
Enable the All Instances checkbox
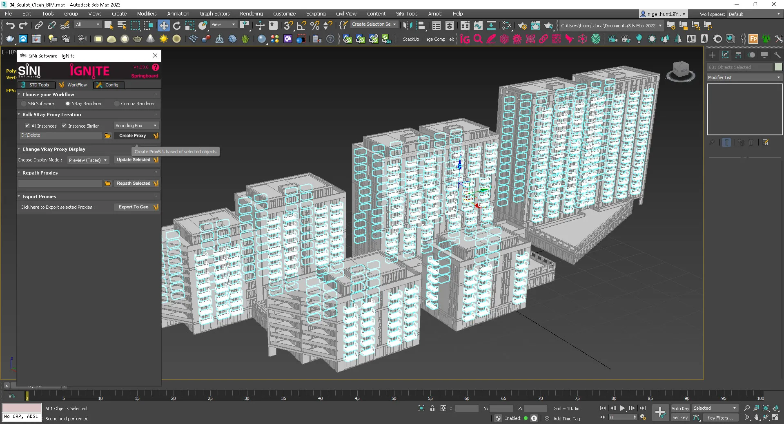click(27, 126)
